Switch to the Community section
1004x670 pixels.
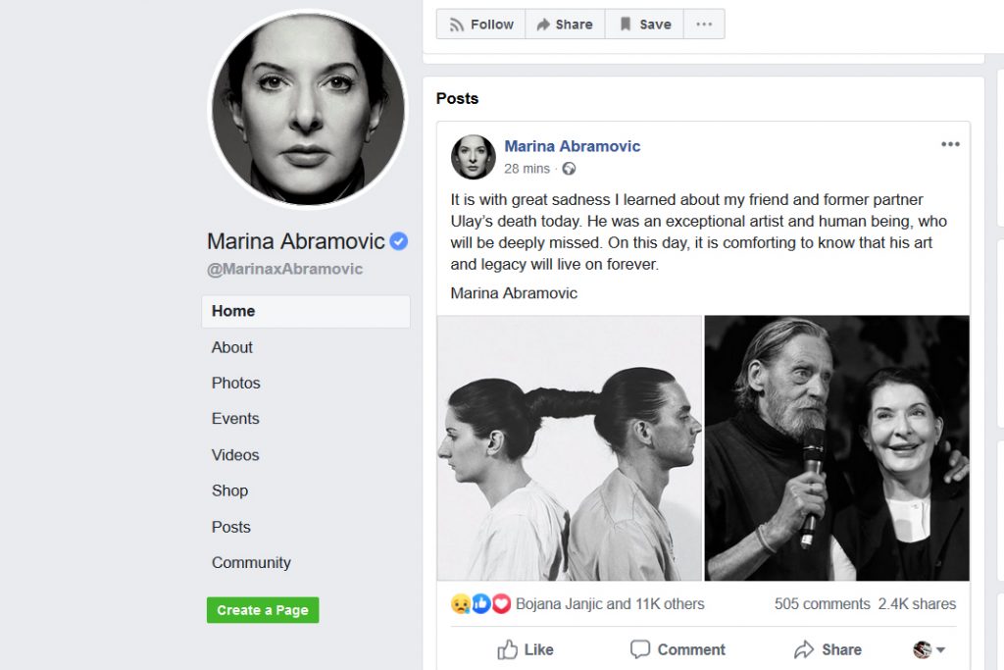point(251,562)
